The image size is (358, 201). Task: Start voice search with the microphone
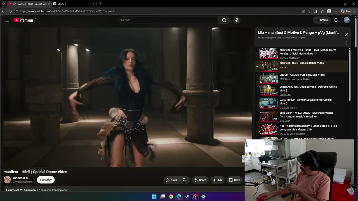(x=237, y=20)
